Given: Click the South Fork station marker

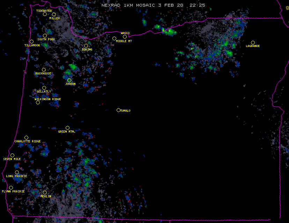Looking at the screenshot, I should (45, 36).
